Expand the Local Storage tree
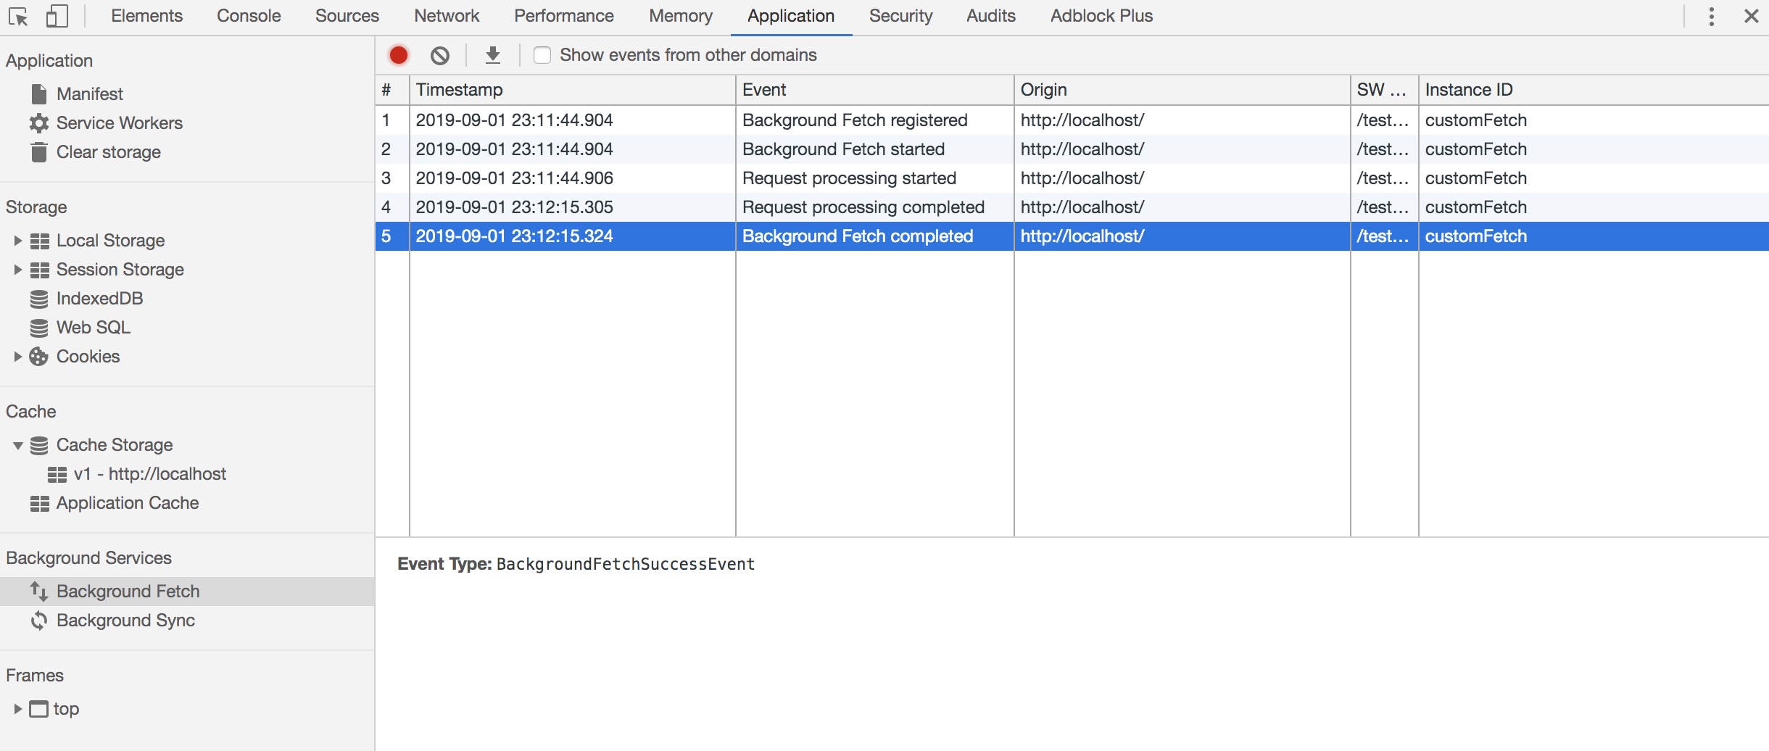Viewport: 1769px width, 751px height. [x=18, y=241]
